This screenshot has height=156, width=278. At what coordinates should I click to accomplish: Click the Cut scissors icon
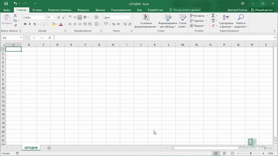15,16
